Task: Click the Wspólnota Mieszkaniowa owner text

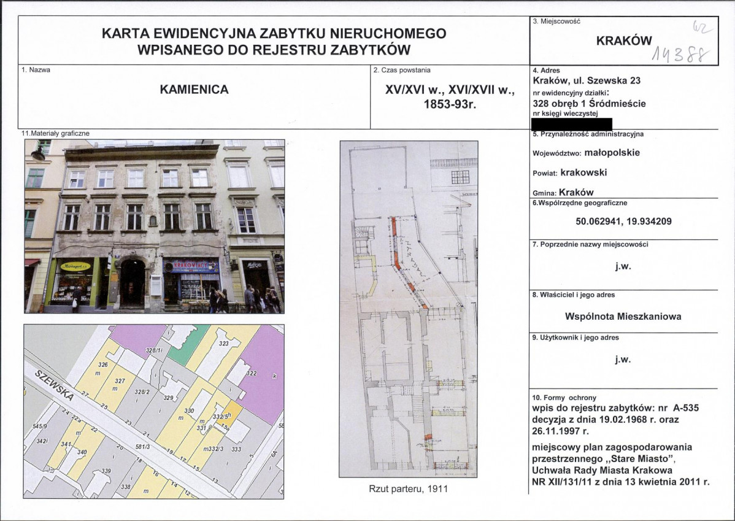Action: [623, 317]
